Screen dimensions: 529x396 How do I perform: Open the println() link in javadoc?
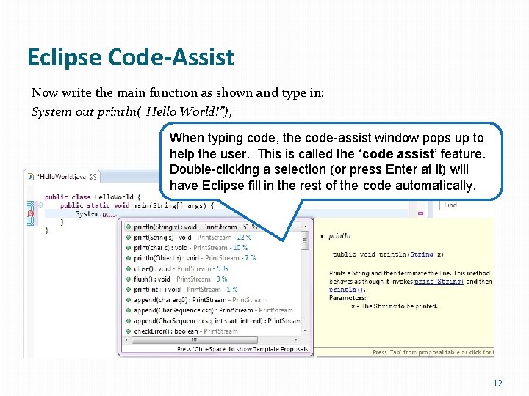pos(347,290)
